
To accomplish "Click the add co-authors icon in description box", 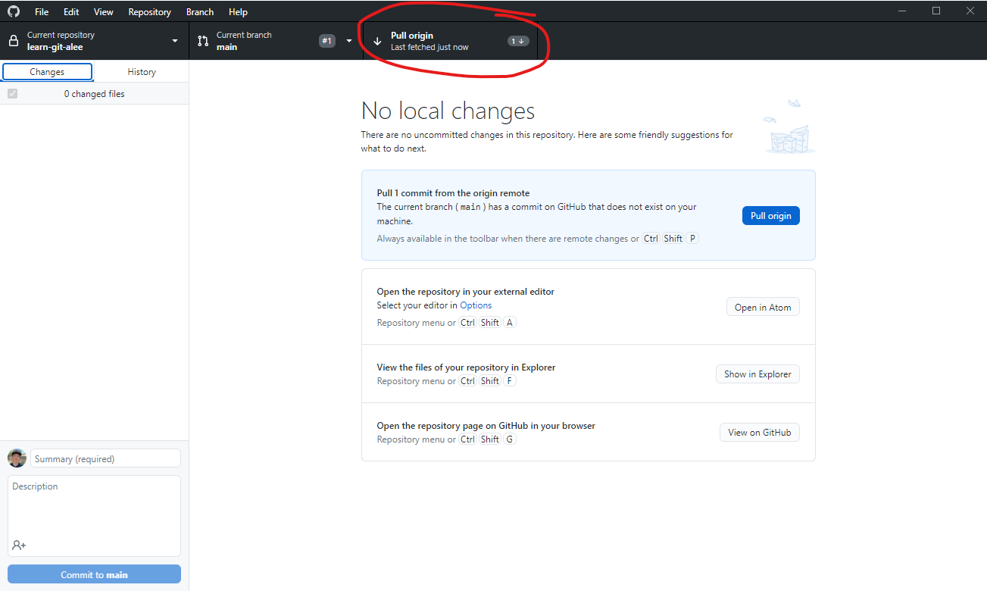I will coord(19,545).
